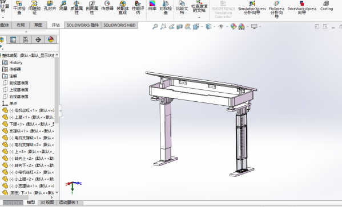Launch FloXpress analysis wizard
The height and width of the screenshot is (207, 342).
tap(276, 9)
